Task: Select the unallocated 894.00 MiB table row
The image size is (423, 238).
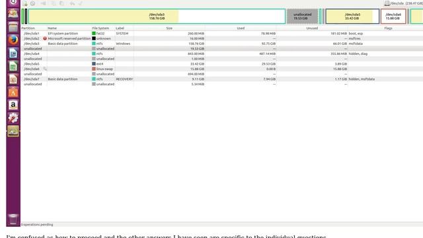Action: click(222, 74)
